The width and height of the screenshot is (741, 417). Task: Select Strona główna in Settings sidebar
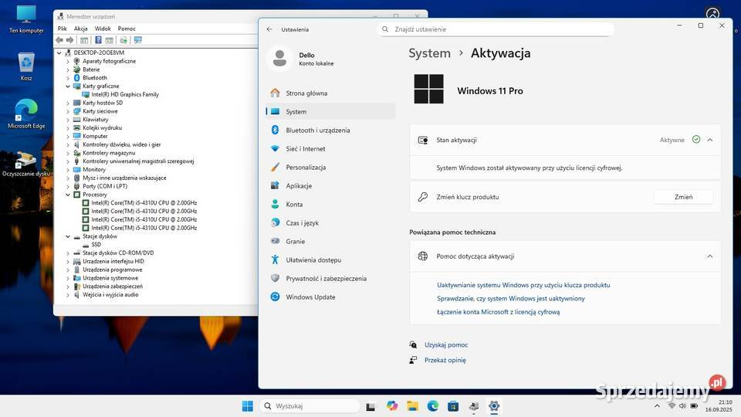pyautogui.click(x=330, y=93)
